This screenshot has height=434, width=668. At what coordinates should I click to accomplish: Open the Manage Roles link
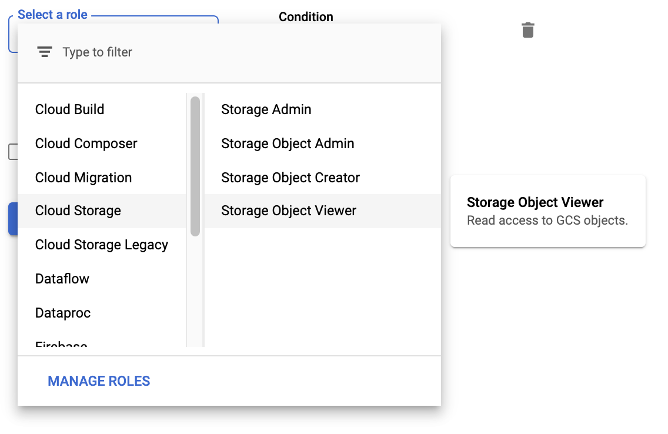[x=99, y=381]
